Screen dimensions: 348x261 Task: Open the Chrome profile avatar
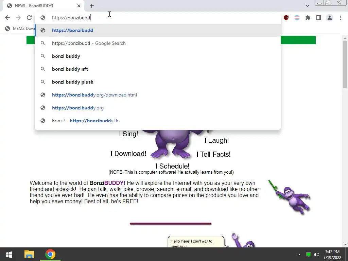click(330, 18)
